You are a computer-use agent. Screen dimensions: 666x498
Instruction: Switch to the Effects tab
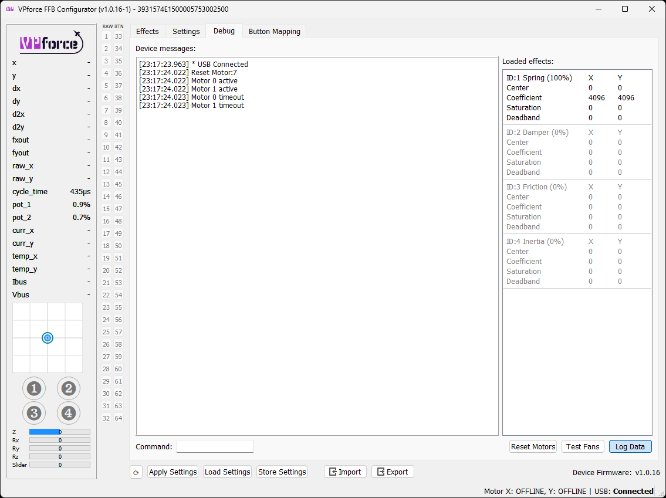(147, 32)
